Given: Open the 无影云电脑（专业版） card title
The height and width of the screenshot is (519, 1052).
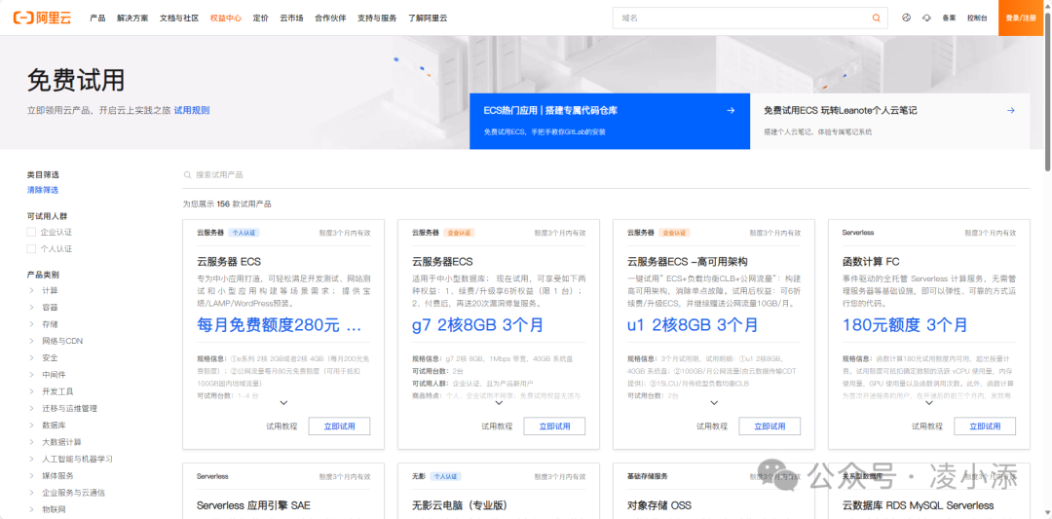Looking at the screenshot, I should pos(459,505).
